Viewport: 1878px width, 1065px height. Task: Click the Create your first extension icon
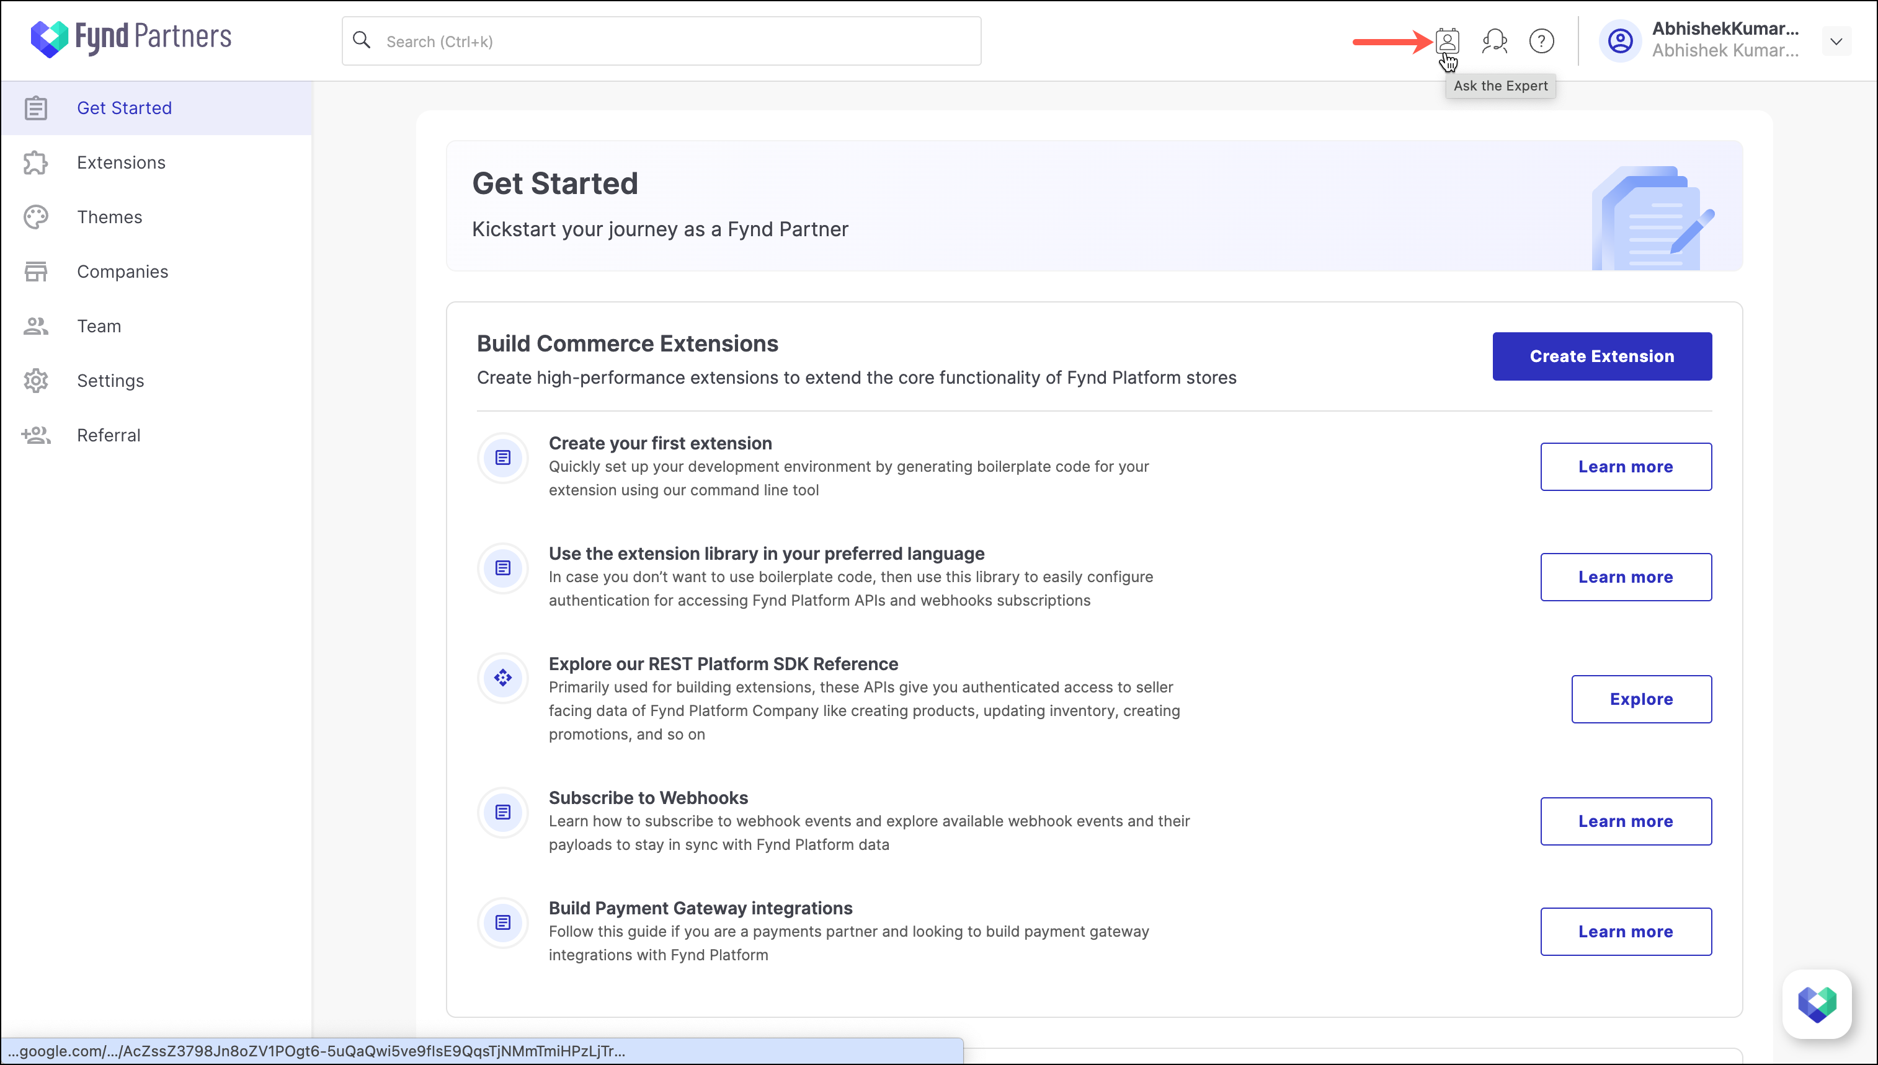click(502, 458)
